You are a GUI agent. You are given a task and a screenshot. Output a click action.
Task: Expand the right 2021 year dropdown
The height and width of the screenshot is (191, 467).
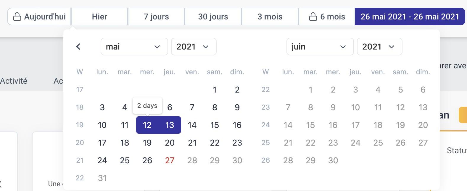[x=380, y=47]
